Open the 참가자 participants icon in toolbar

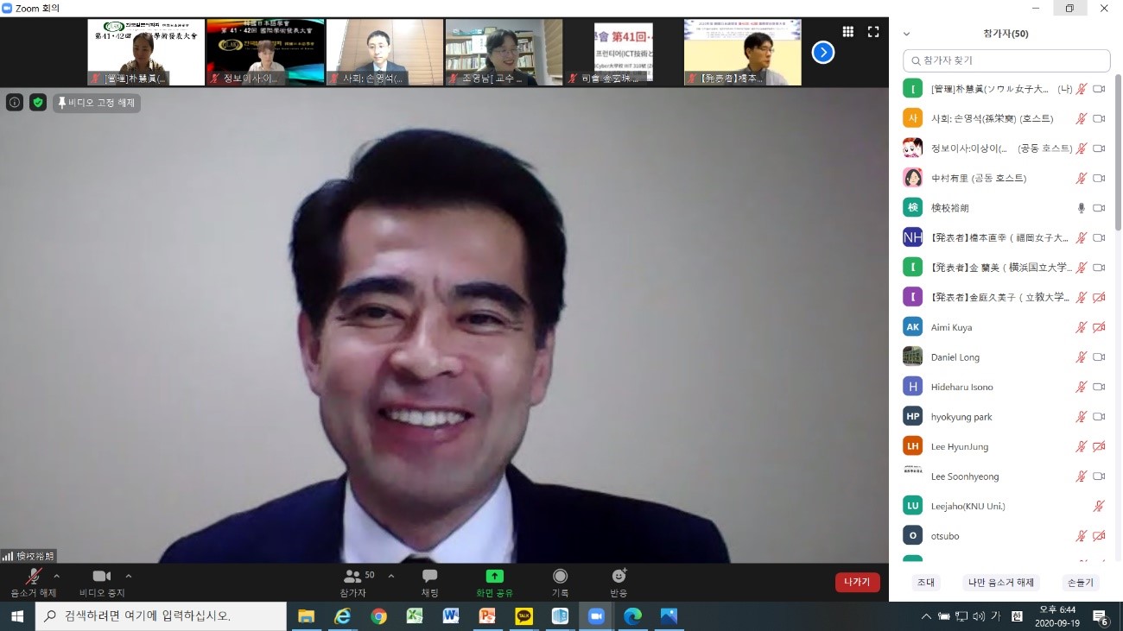tap(354, 581)
